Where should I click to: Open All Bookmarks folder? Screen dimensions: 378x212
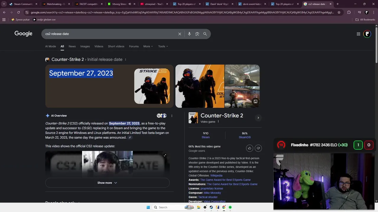(x=365, y=20)
